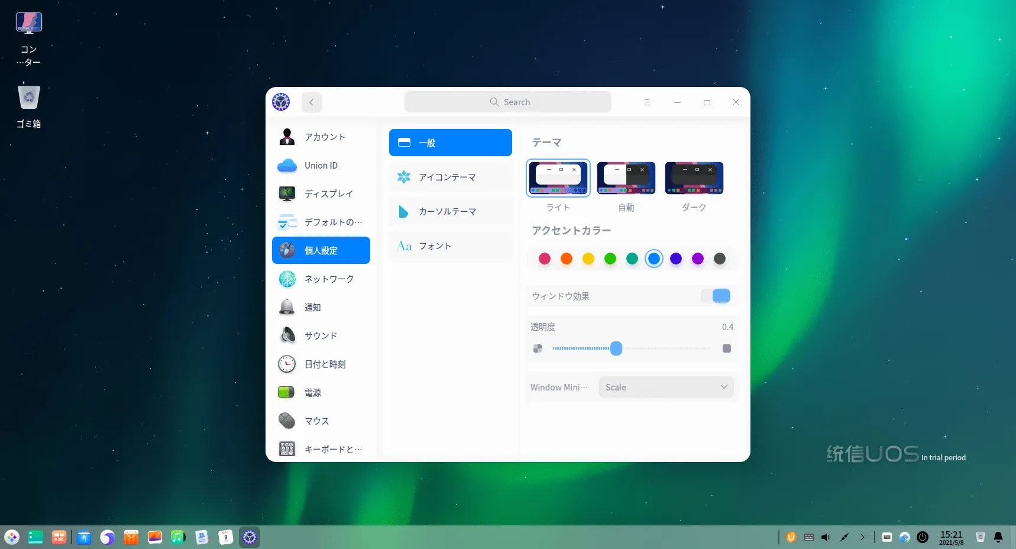Open the サウンド sound settings
Viewport: 1016px width, 549px height.
(321, 336)
